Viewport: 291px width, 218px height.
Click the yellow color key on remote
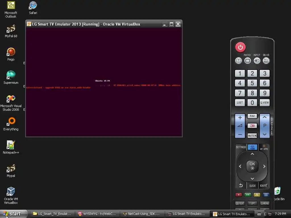(257, 195)
